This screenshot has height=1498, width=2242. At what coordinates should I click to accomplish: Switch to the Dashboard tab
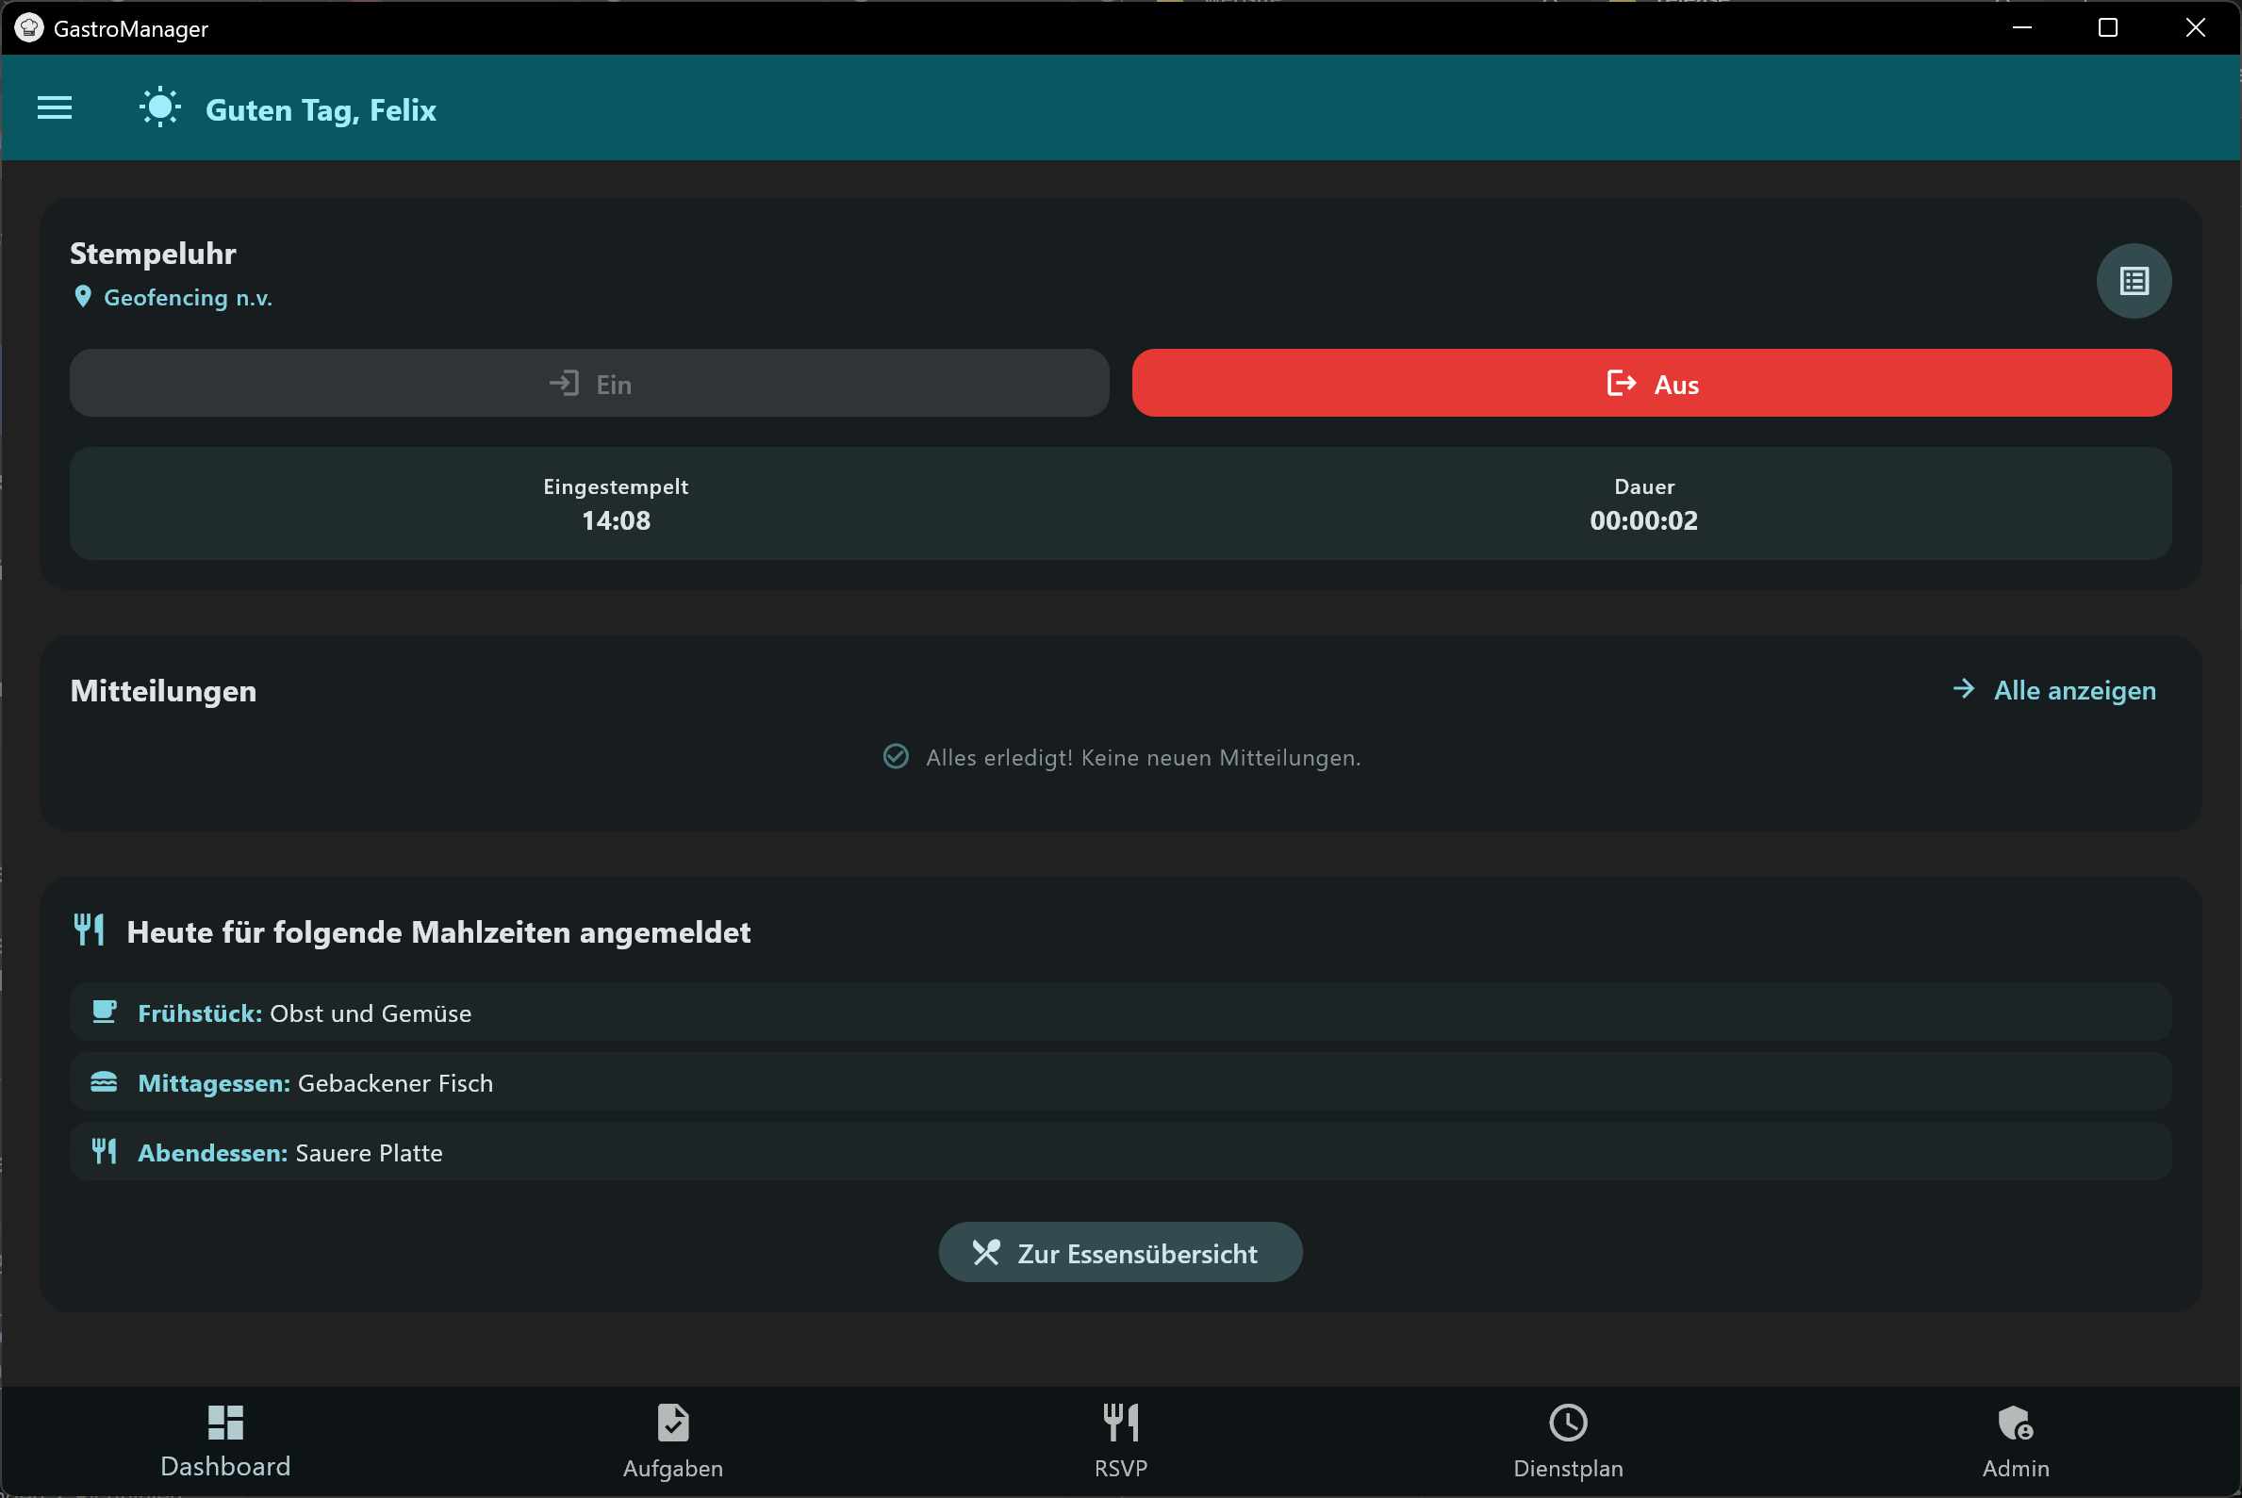tap(225, 1440)
